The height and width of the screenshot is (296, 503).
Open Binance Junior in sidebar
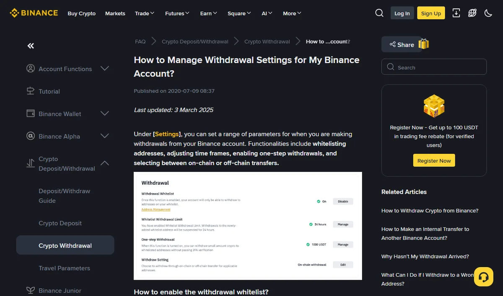[60, 291]
